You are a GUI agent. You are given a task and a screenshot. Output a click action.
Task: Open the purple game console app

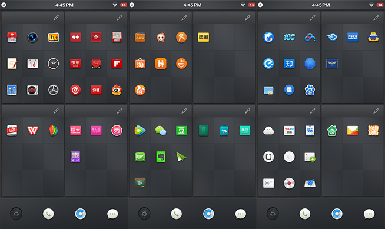point(75,157)
